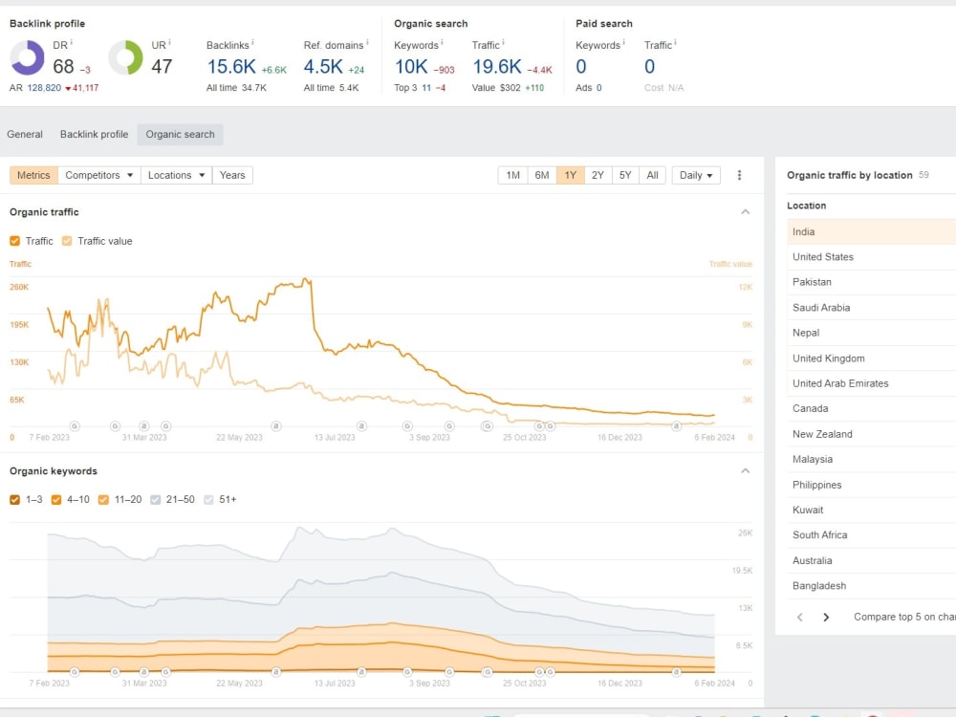Viewport: 956px width, 717px height.
Task: Select Canada in the location list
Action: (871, 408)
